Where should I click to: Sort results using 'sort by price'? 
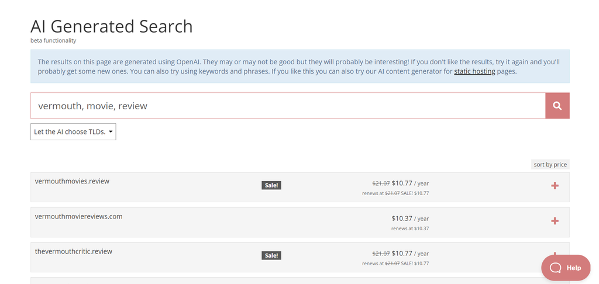pos(550,164)
